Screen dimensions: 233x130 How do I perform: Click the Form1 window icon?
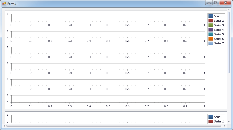[x=4, y=4]
